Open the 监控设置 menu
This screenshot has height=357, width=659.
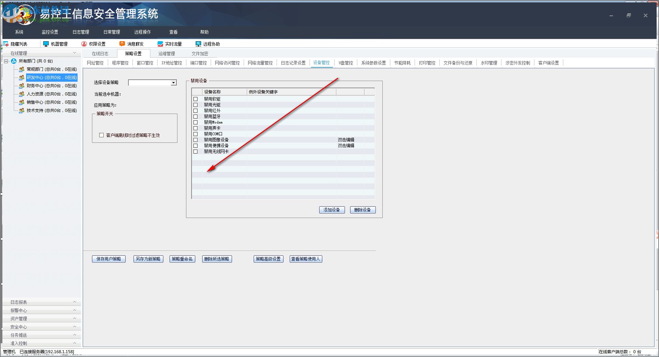[x=50, y=32]
